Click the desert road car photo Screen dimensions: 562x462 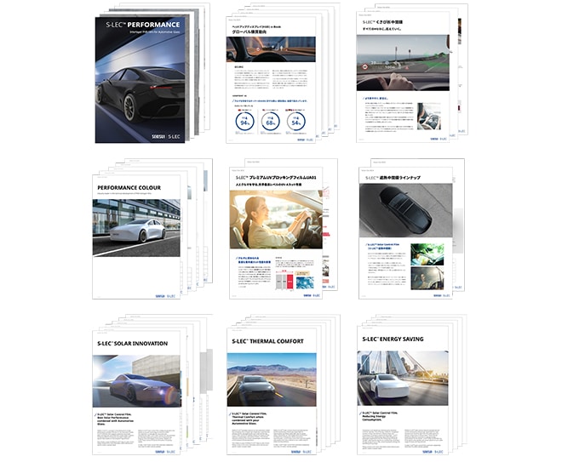(x=272, y=379)
